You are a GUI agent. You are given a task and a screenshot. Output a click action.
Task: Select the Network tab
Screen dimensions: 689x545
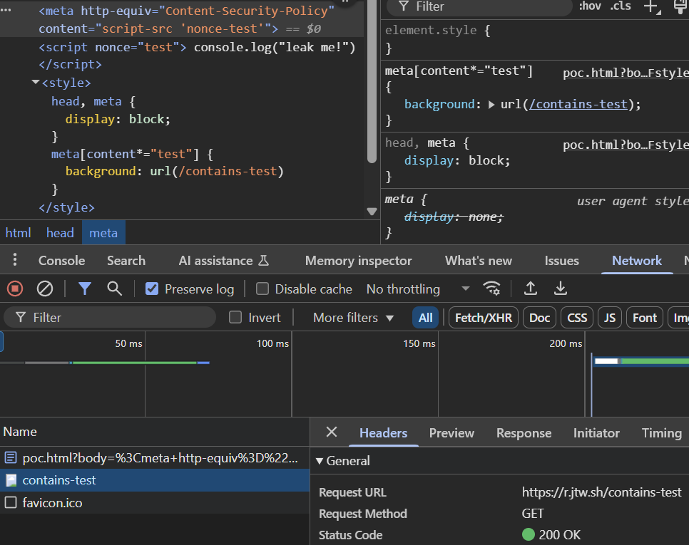point(637,261)
